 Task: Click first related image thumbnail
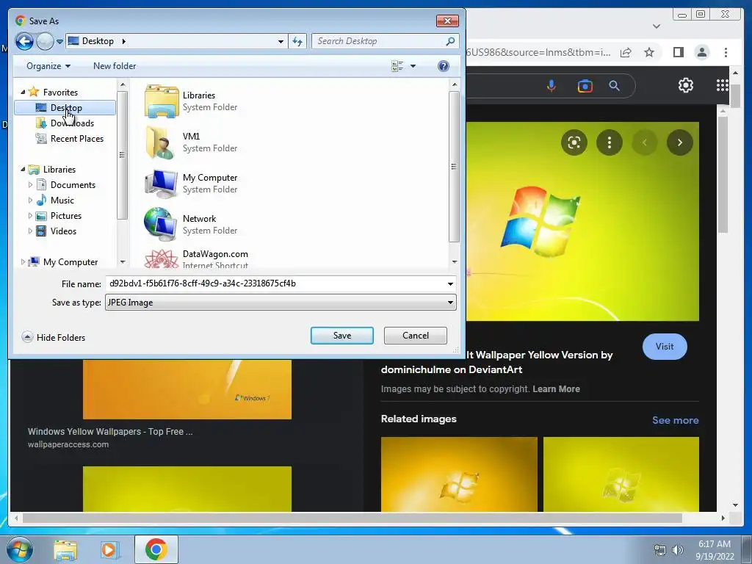(x=459, y=474)
